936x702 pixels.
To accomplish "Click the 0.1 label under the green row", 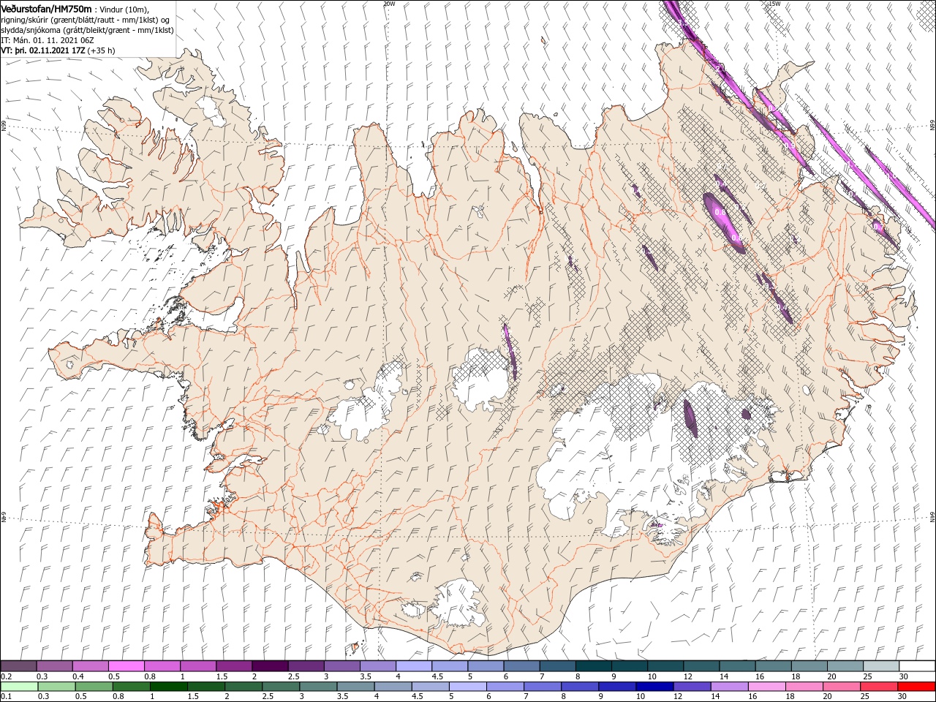I will coord(5,697).
